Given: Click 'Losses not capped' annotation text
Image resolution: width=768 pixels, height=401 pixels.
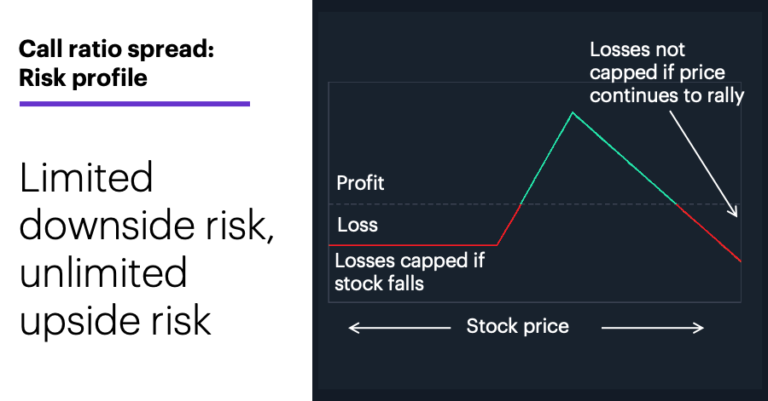Looking at the screenshot, I should point(666,72).
